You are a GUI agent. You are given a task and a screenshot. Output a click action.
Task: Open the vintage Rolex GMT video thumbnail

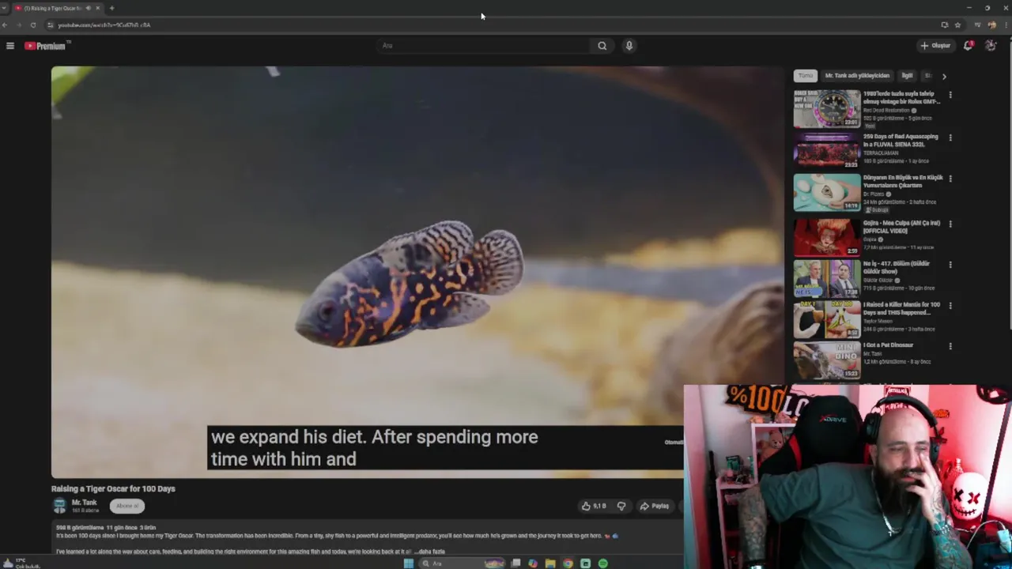[x=827, y=108]
